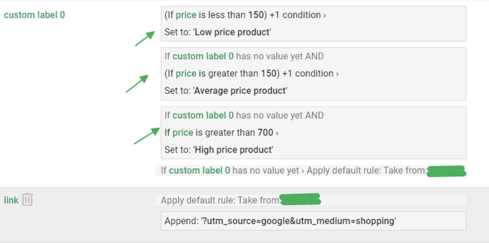Screen dimensions: 489x243
Task: Click the redacted source name in link default rule
Action: [x=300, y=200]
